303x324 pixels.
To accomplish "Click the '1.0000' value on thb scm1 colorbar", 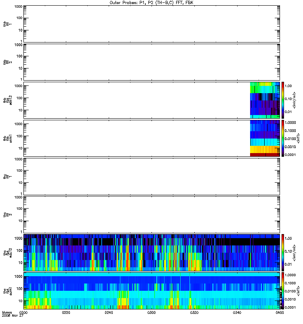I will pos(290,123).
